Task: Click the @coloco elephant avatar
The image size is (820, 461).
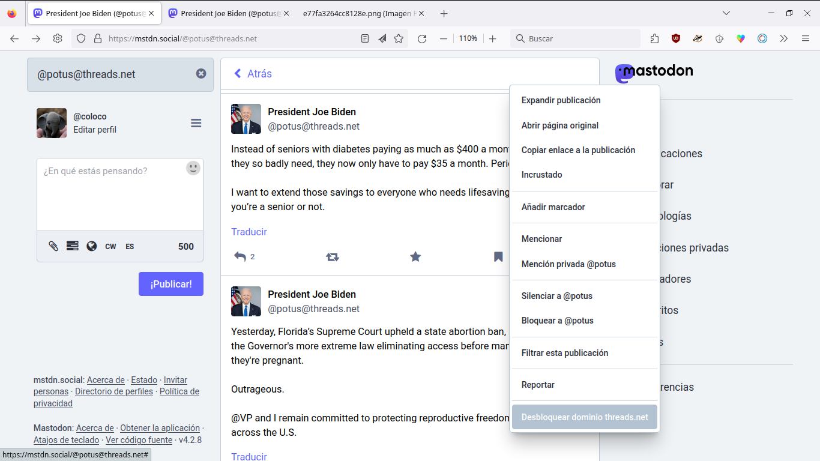Action: (x=52, y=123)
